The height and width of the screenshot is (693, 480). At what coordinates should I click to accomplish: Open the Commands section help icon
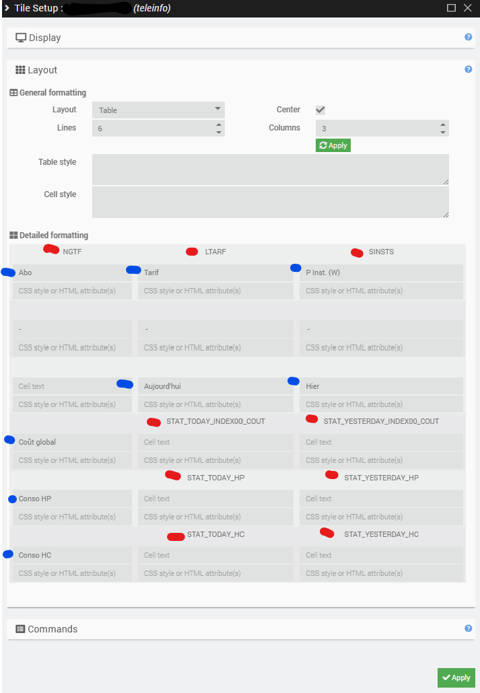click(x=468, y=628)
